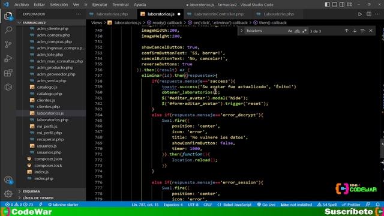Image resolution: width=384 pixels, height=216 pixels.
Task: Change indentation via Espacios: 4
Action: 173,205
